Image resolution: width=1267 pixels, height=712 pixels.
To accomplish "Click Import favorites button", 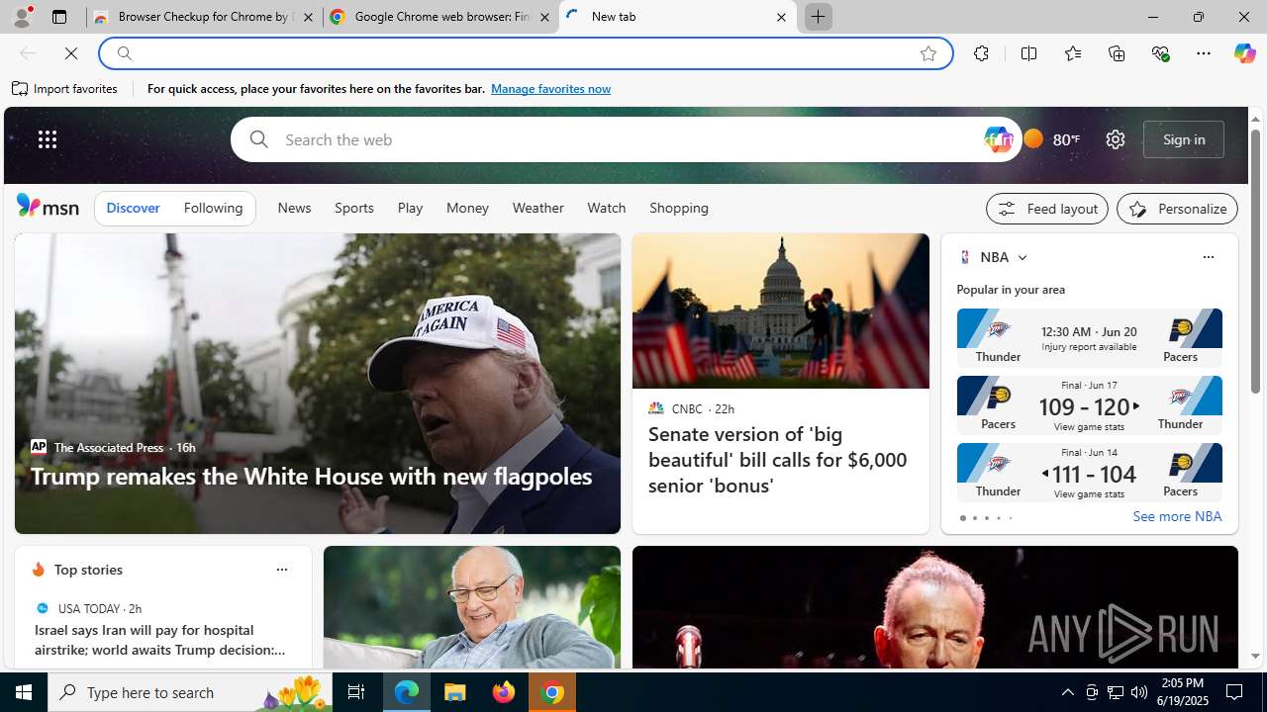I will 65,89.
